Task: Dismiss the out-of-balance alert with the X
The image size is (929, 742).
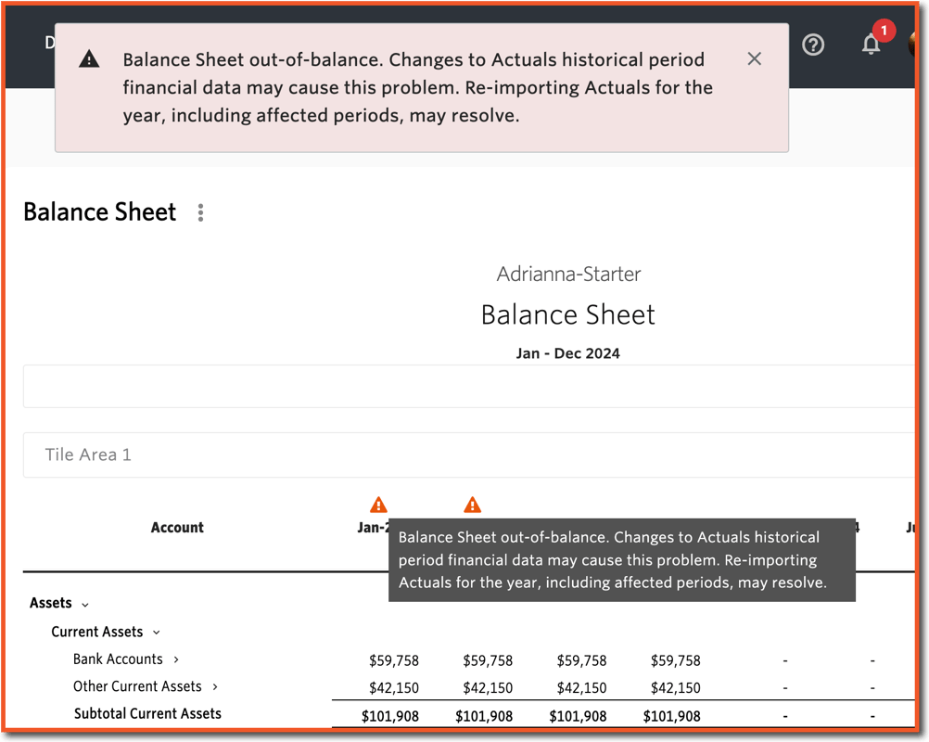Action: coord(754,58)
